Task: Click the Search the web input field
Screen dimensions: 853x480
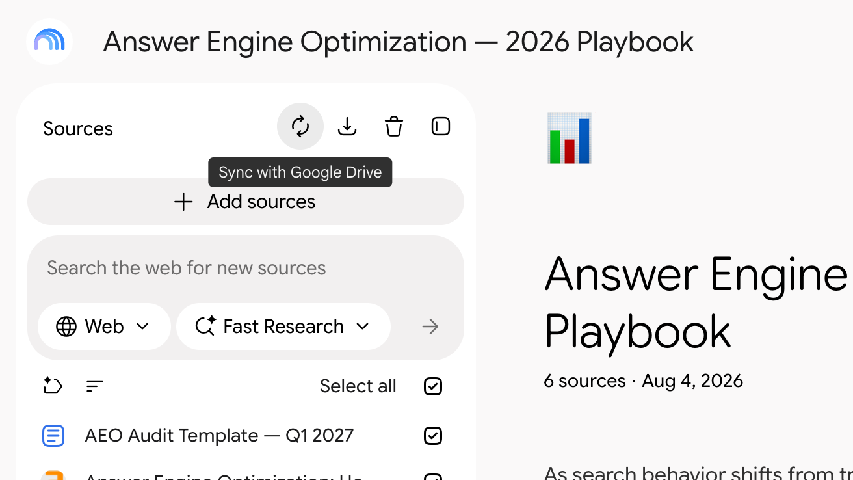Action: tap(246, 268)
